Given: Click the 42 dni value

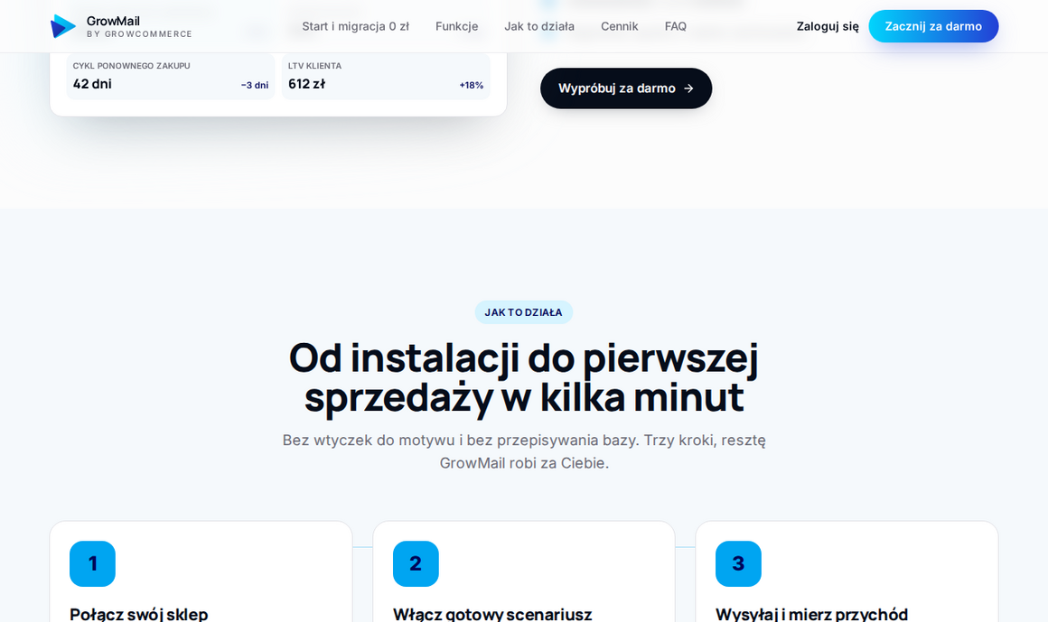Looking at the screenshot, I should (x=92, y=84).
